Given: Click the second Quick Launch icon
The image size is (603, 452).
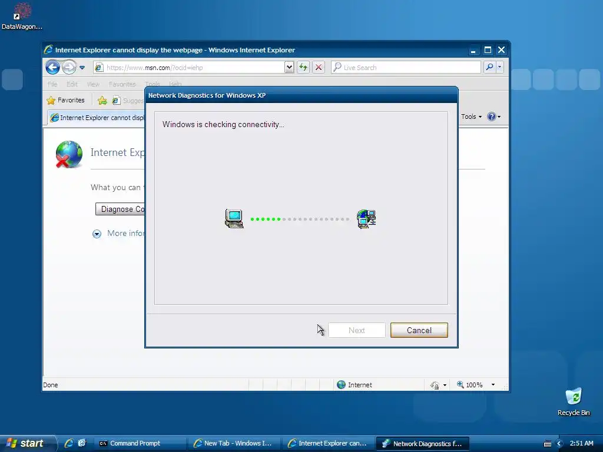Looking at the screenshot, I should click(81, 443).
